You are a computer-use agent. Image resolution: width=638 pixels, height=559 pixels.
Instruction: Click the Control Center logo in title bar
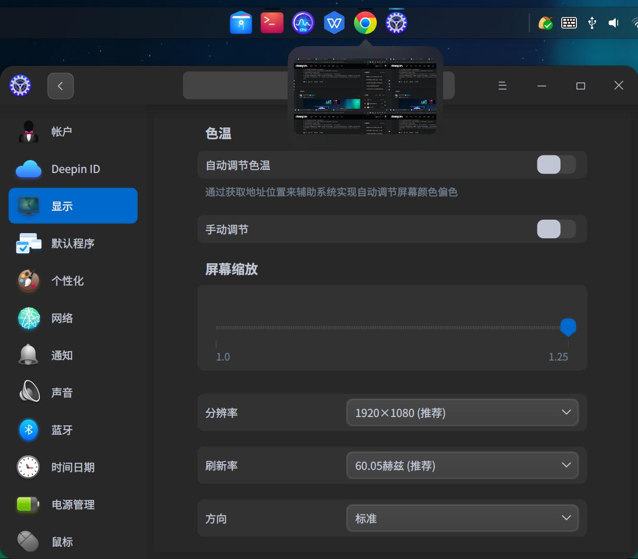20,85
